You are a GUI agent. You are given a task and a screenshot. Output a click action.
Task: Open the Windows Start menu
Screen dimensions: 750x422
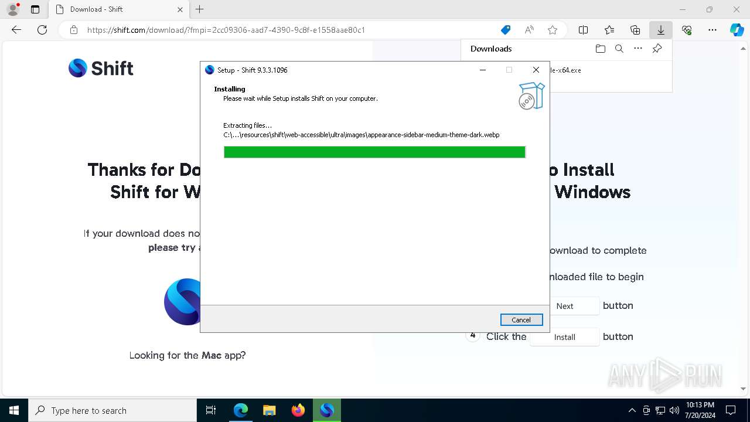14,410
